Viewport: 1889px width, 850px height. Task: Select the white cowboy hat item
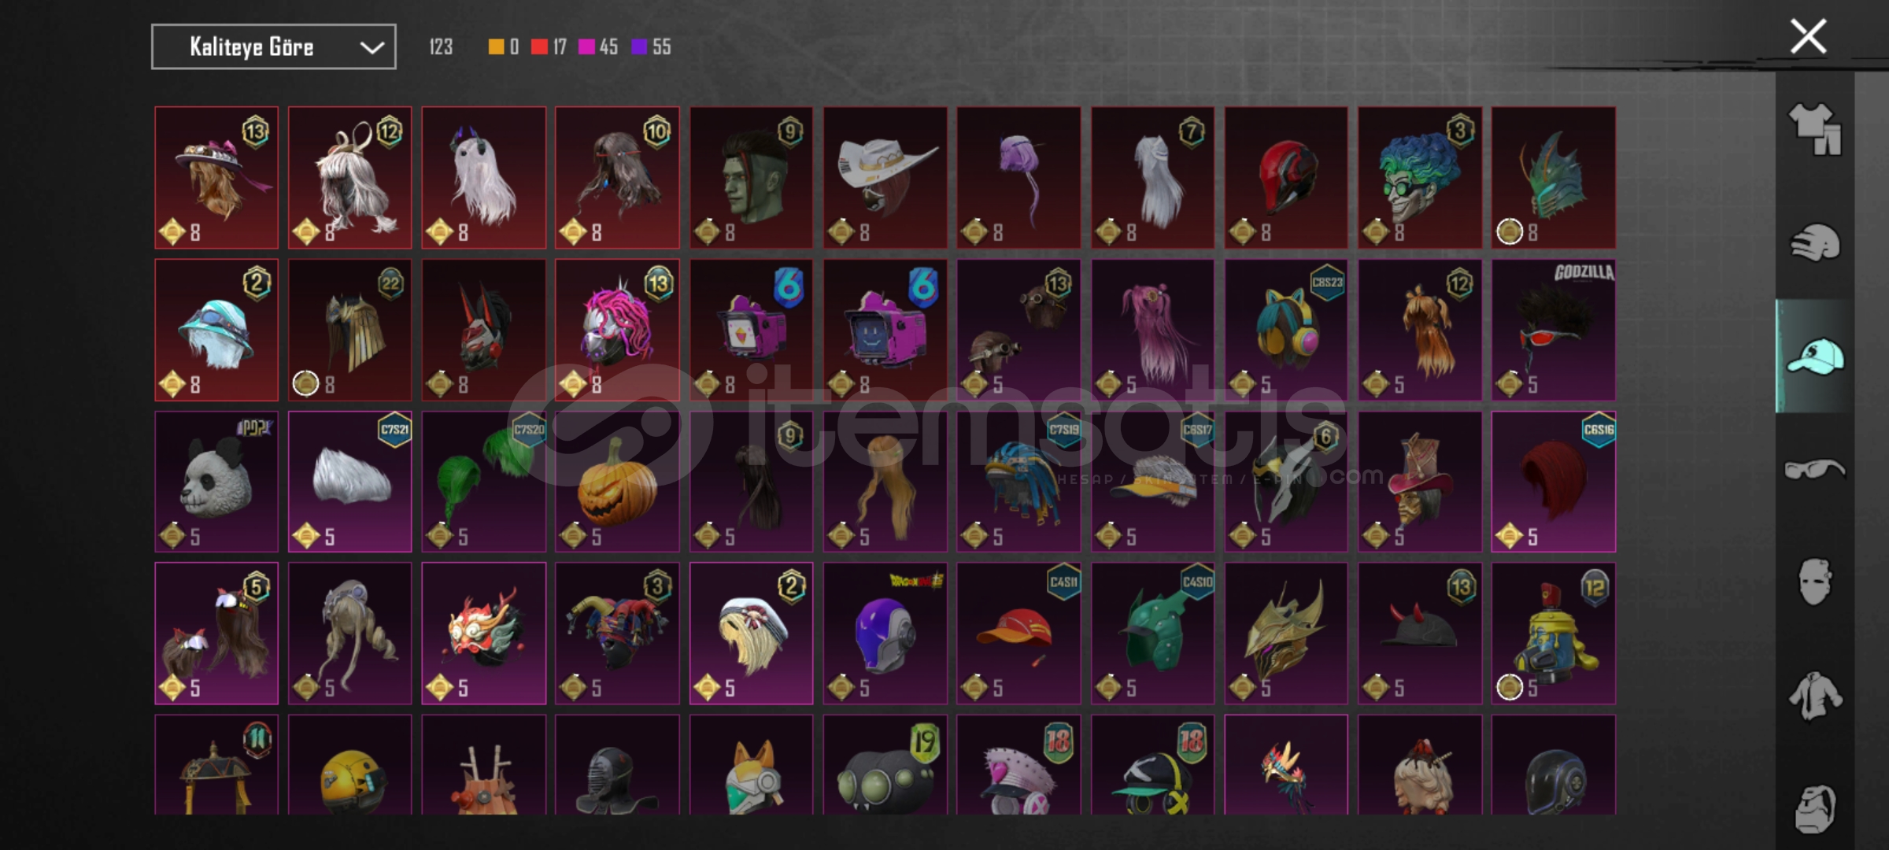[885, 178]
